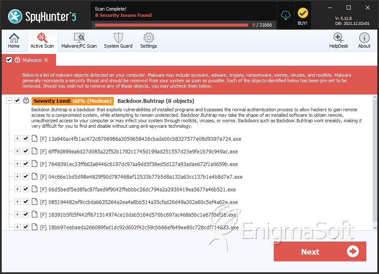The height and width of the screenshot is (274, 379).
Task: Select the Malware: 8 results tab
Action: (x=29, y=60)
